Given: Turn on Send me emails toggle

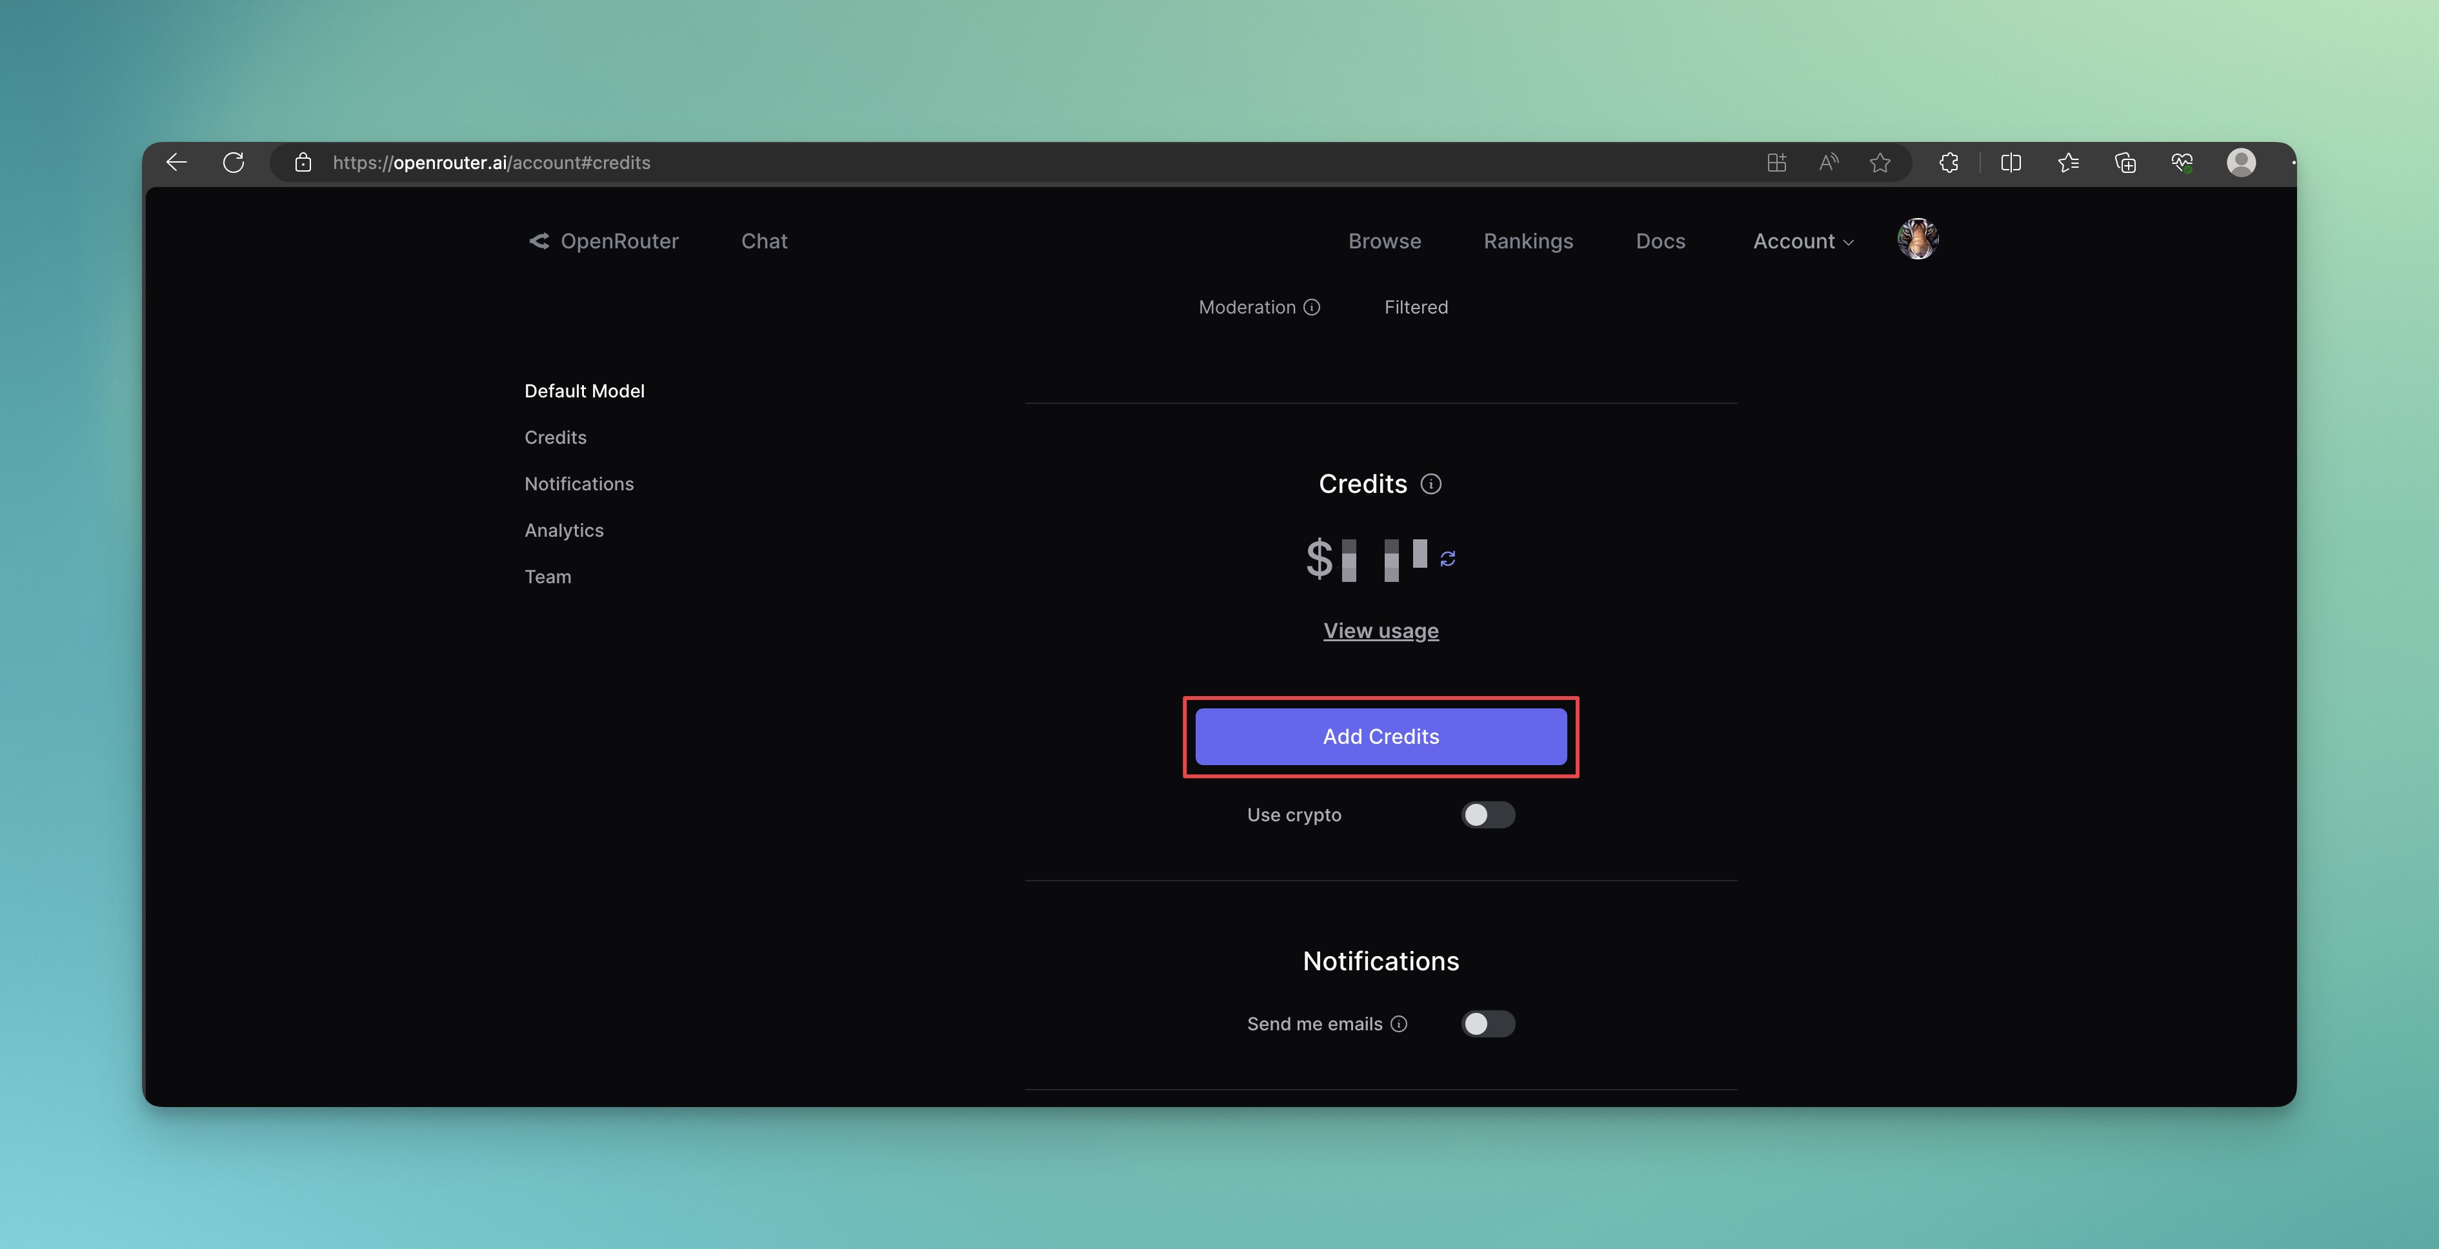Looking at the screenshot, I should 1487,1024.
